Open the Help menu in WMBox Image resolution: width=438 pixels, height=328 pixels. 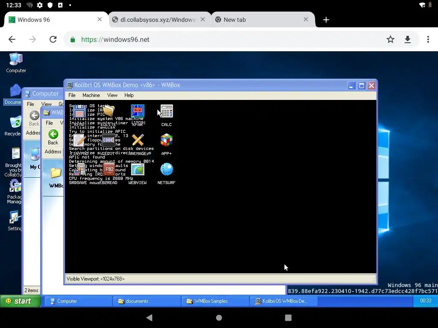point(129,95)
